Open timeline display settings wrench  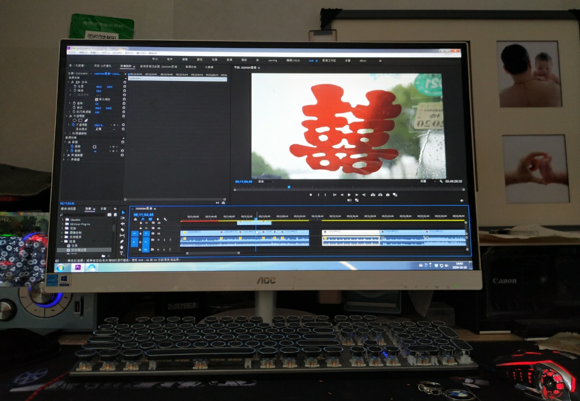[x=165, y=219]
